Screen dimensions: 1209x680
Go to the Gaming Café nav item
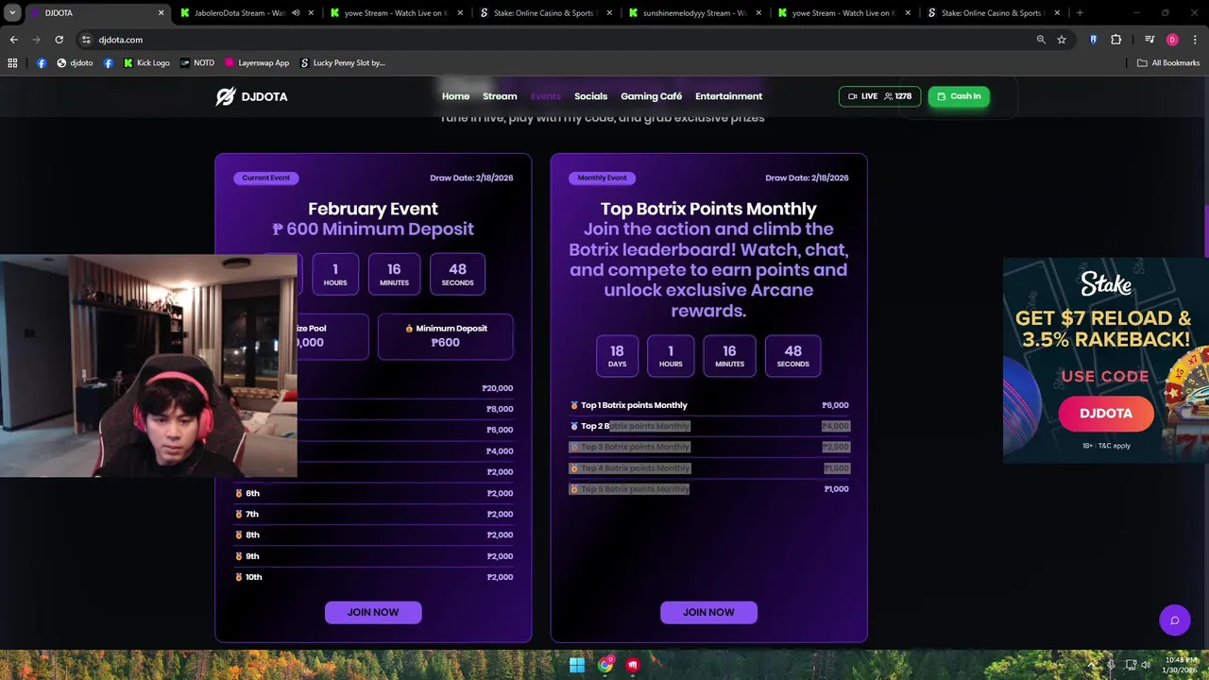point(651,96)
